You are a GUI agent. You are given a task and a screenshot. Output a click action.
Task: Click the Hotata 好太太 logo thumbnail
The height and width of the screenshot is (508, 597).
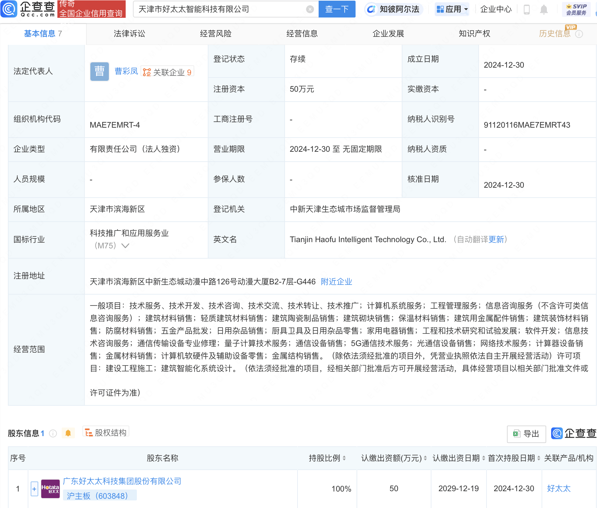[50, 489]
